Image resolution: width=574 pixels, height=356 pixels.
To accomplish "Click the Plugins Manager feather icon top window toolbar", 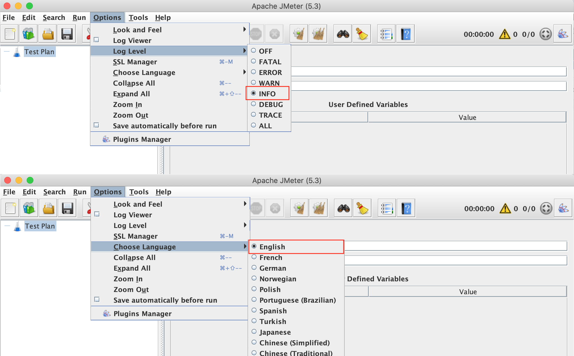I will pyautogui.click(x=563, y=34).
